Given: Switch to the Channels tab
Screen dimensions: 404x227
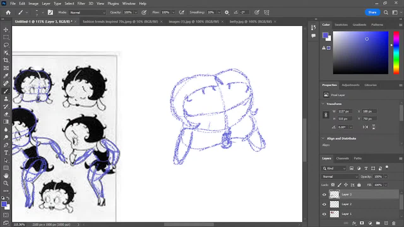Looking at the screenshot, I should click(x=342, y=158).
